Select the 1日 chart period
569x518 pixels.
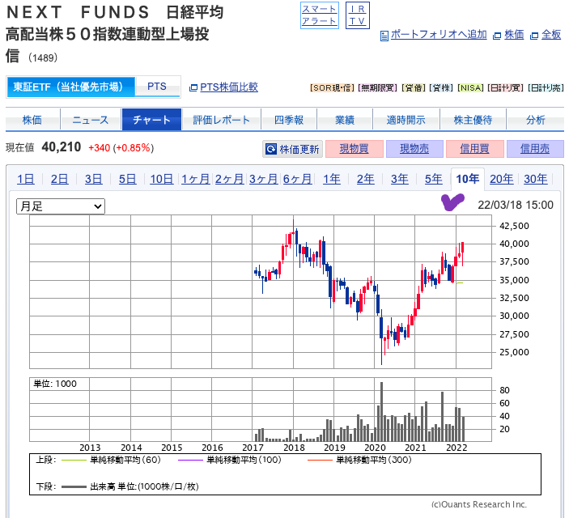coord(26,179)
